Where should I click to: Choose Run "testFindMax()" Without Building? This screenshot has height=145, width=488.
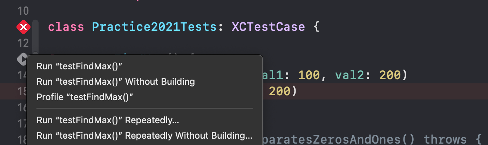(x=115, y=82)
